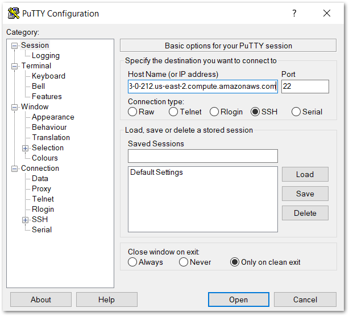Focus the Host Name input field
Screen dimensions: 349x316
point(203,87)
